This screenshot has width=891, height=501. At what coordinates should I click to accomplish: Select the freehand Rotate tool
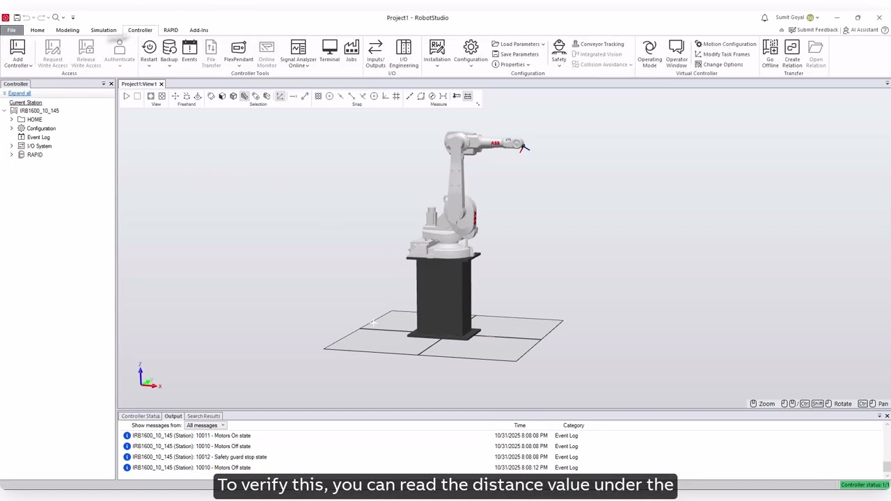tap(187, 96)
